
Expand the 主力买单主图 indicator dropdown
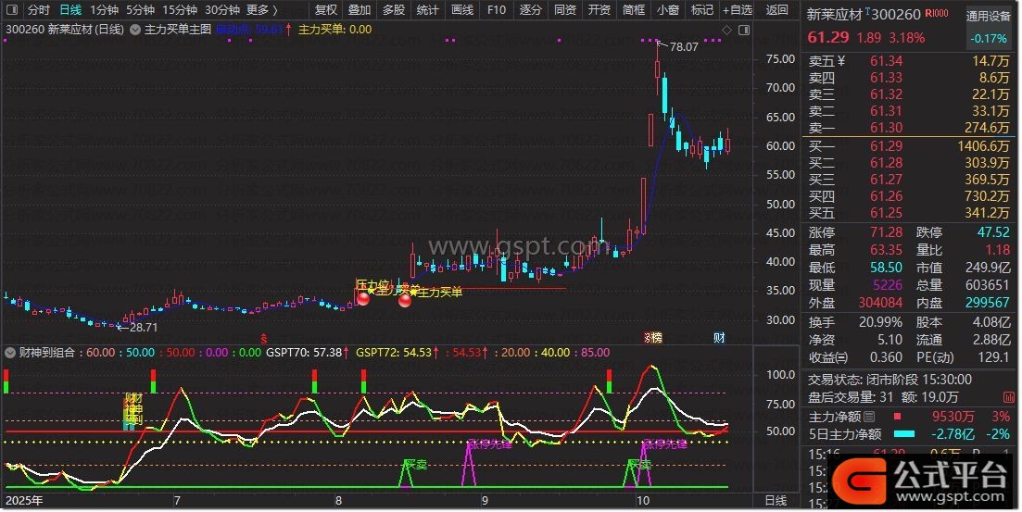(135, 30)
